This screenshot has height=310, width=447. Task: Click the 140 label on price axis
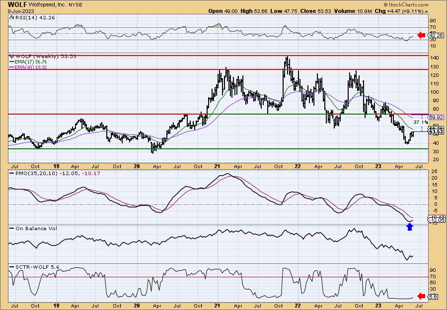click(x=434, y=58)
